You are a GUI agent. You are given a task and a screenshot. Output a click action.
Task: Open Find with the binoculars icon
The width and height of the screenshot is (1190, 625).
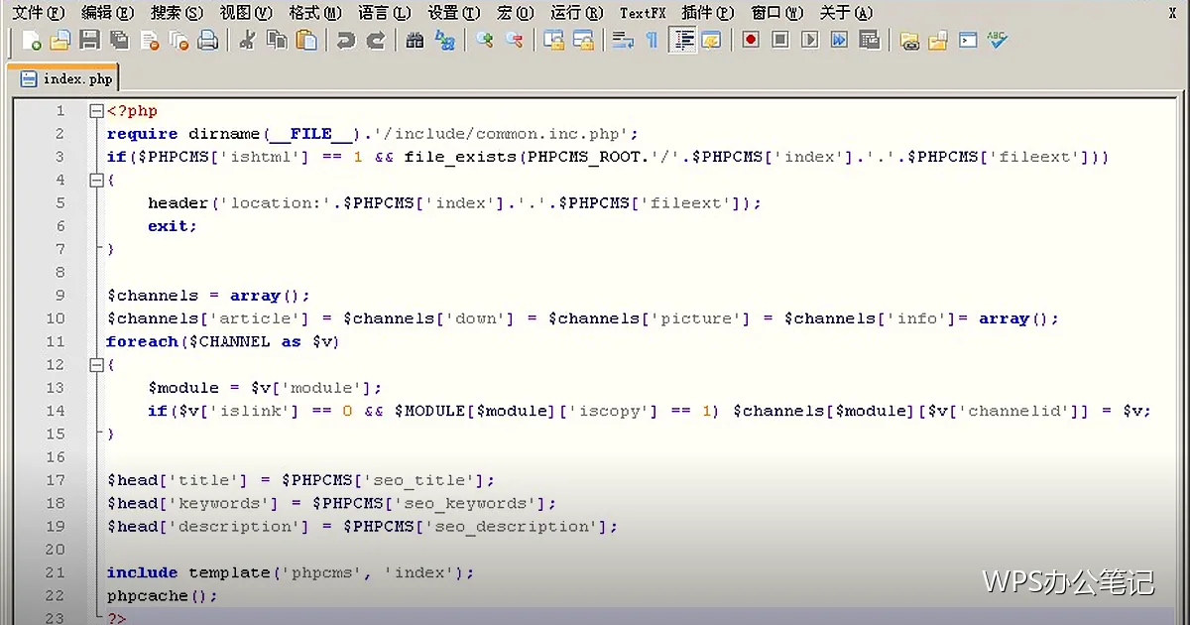(416, 41)
